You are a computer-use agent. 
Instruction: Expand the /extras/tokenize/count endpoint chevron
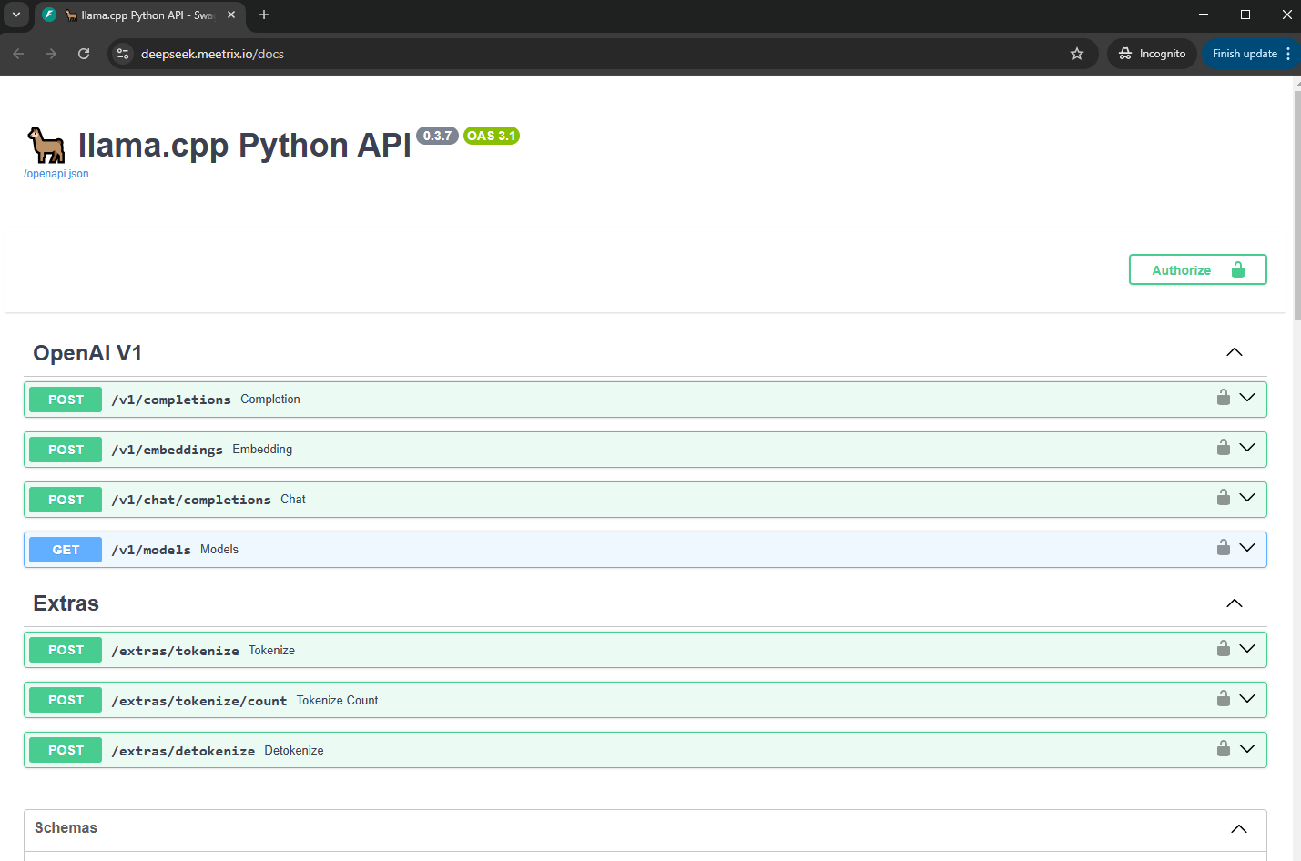tap(1247, 699)
